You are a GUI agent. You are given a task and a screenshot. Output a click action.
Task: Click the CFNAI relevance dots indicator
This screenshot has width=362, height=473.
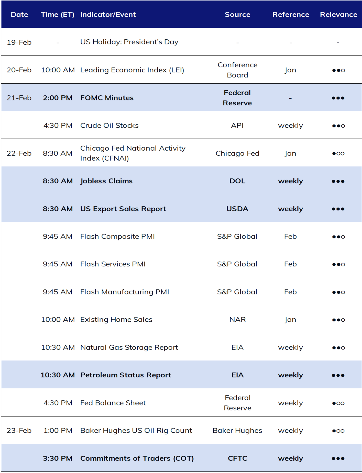[338, 153]
